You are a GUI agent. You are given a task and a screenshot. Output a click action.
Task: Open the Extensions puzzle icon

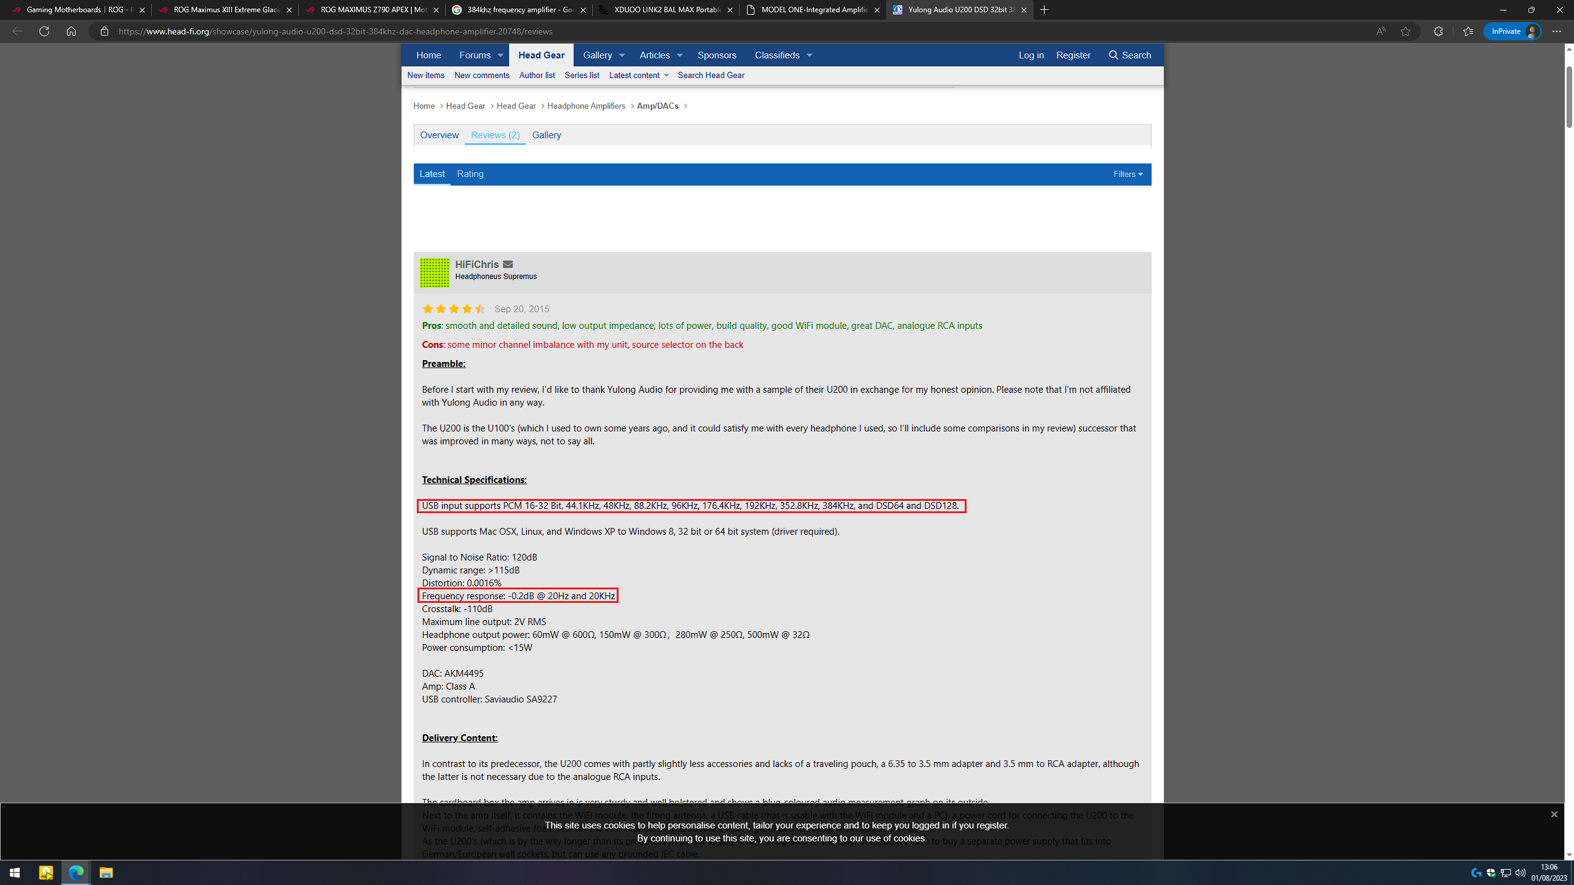pyautogui.click(x=1438, y=31)
